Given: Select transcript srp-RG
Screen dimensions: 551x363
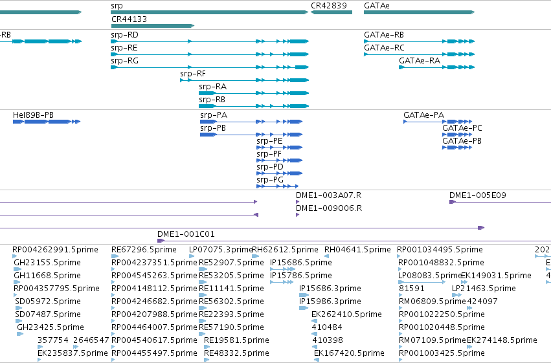Looking at the screenshot, I should 210,67.
